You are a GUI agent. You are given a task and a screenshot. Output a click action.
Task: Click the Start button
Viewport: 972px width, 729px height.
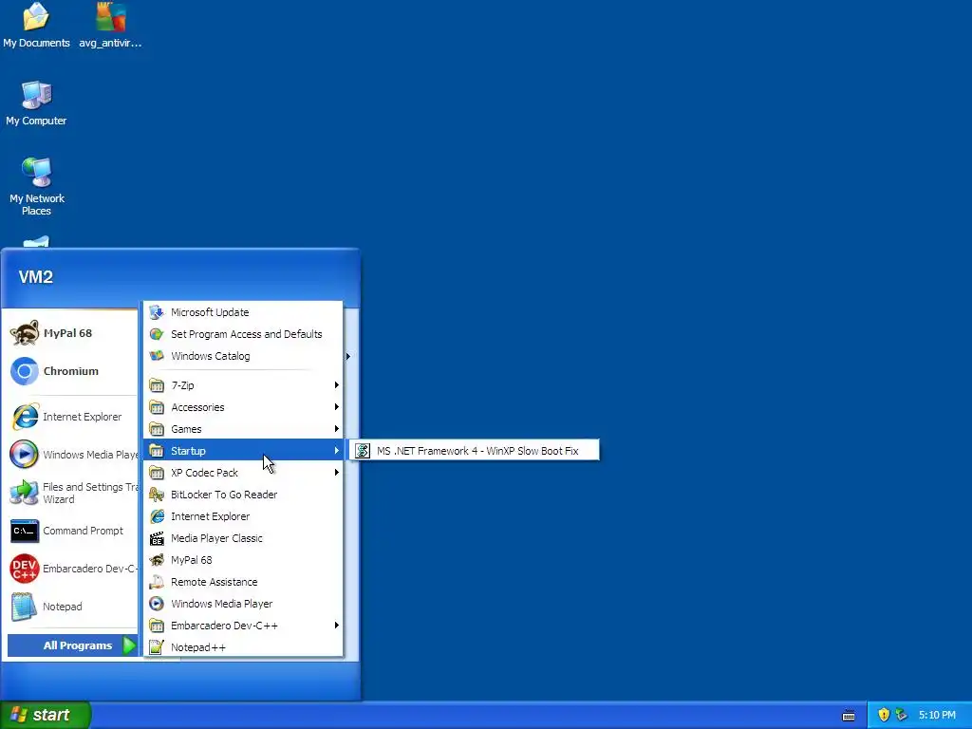pyautogui.click(x=46, y=715)
